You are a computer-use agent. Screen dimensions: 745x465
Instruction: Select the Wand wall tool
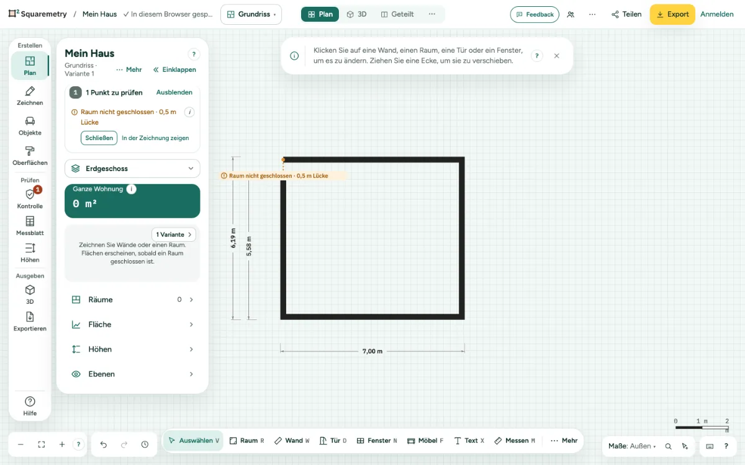[x=292, y=441]
